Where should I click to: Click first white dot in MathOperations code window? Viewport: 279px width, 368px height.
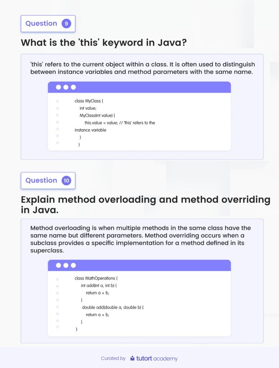click(x=58, y=266)
